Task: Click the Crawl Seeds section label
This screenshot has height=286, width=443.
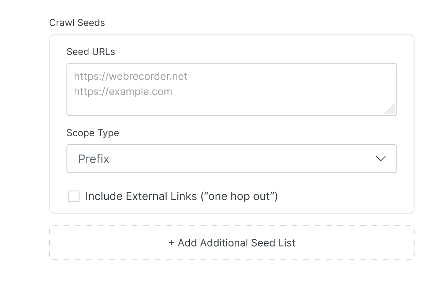Action: (77, 23)
